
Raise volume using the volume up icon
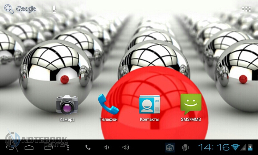pos(125,148)
